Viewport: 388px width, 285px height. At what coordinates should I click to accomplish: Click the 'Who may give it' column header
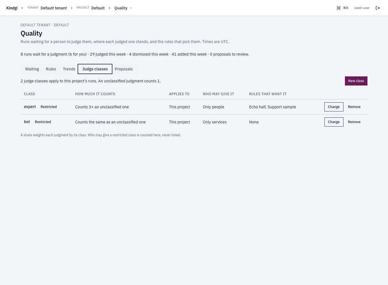[218, 94]
